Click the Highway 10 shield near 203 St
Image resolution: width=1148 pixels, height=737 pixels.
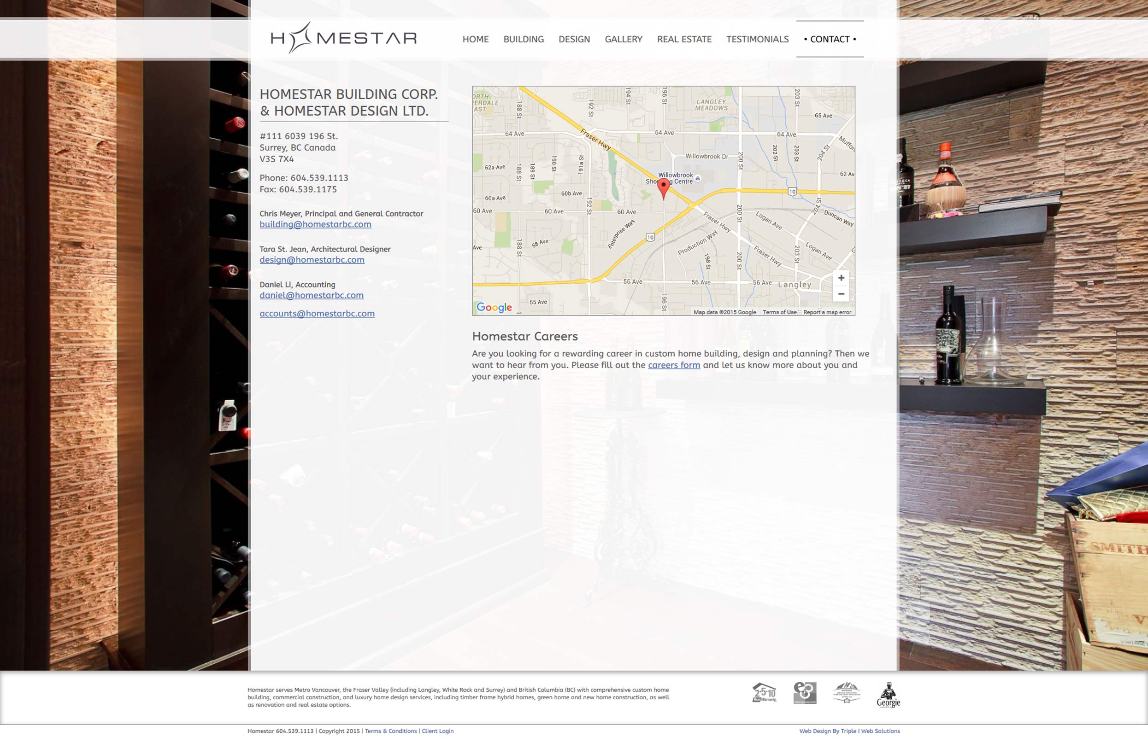pos(792,192)
